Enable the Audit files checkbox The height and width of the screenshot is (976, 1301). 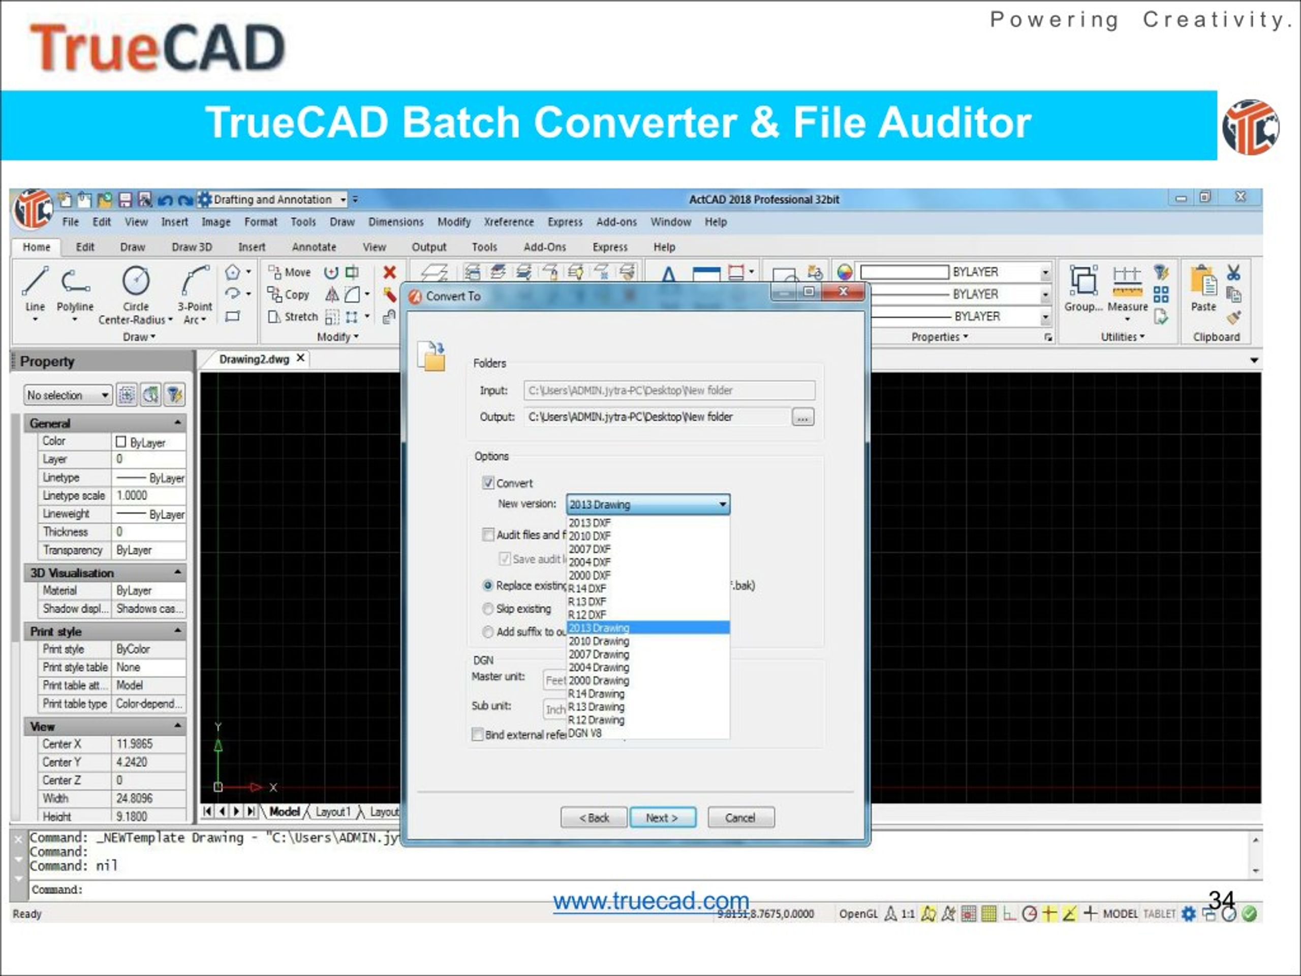487,534
